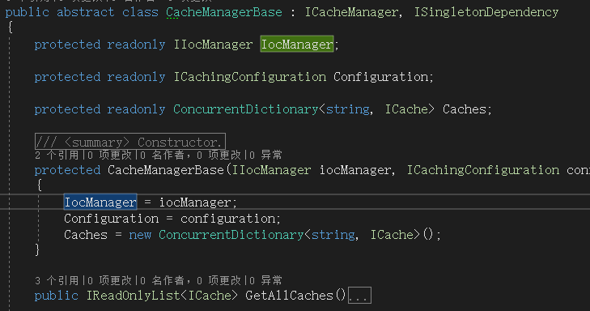
Task: Open the '2 个引用' CodeLens above constructor
Action: (57, 155)
